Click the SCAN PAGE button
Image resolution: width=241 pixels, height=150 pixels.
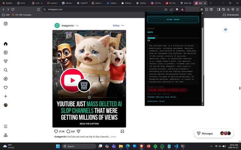pos(173,19)
